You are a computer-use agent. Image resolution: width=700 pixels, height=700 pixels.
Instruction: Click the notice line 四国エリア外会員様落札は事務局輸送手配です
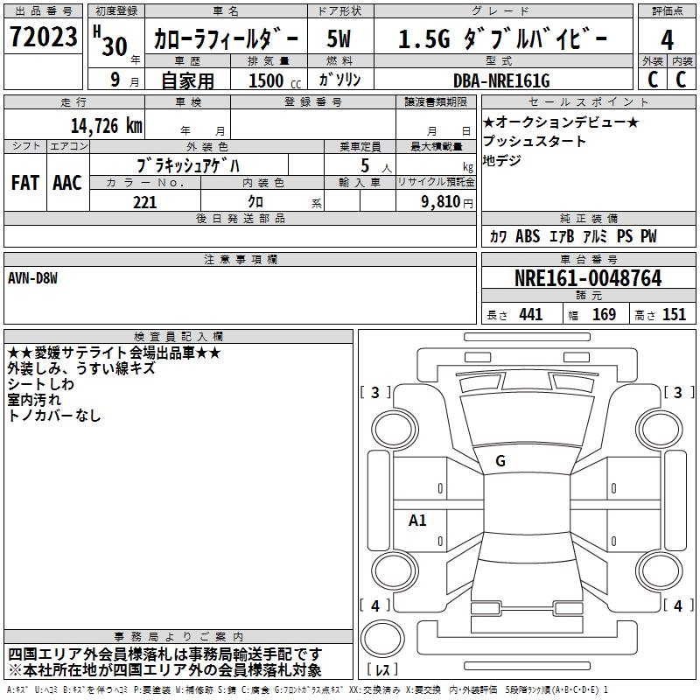164,654
